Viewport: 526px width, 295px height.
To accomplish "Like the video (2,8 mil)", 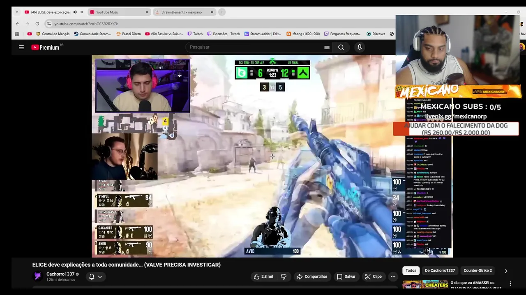I will [x=264, y=277].
